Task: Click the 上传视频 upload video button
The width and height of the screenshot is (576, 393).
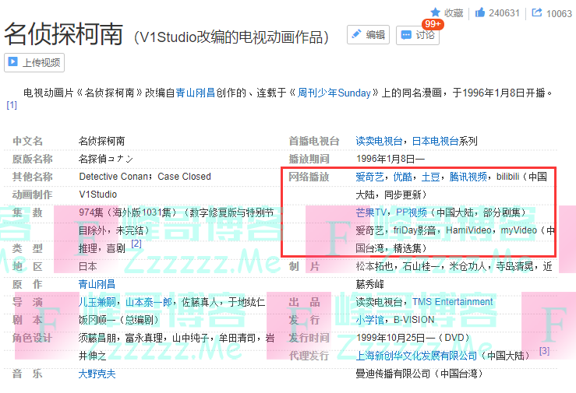Action: (x=34, y=63)
